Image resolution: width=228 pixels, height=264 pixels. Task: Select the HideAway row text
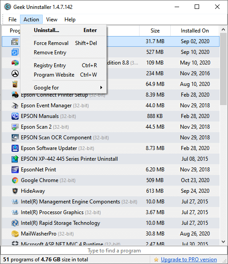pyautogui.click(x=33, y=191)
